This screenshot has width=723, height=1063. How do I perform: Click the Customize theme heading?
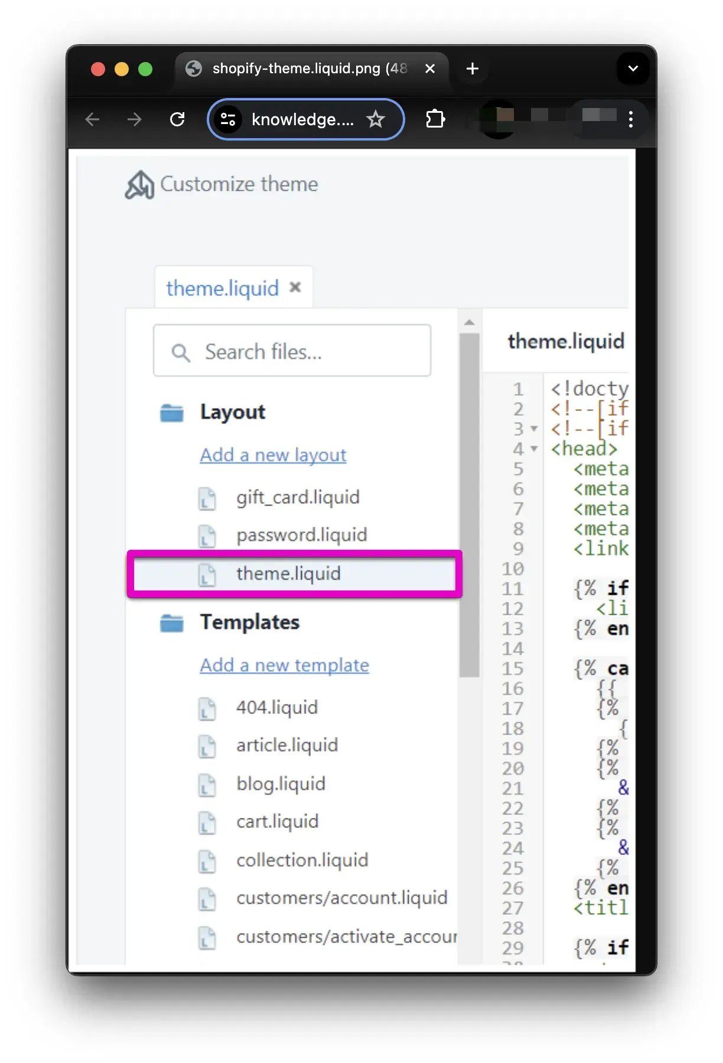pos(239,184)
